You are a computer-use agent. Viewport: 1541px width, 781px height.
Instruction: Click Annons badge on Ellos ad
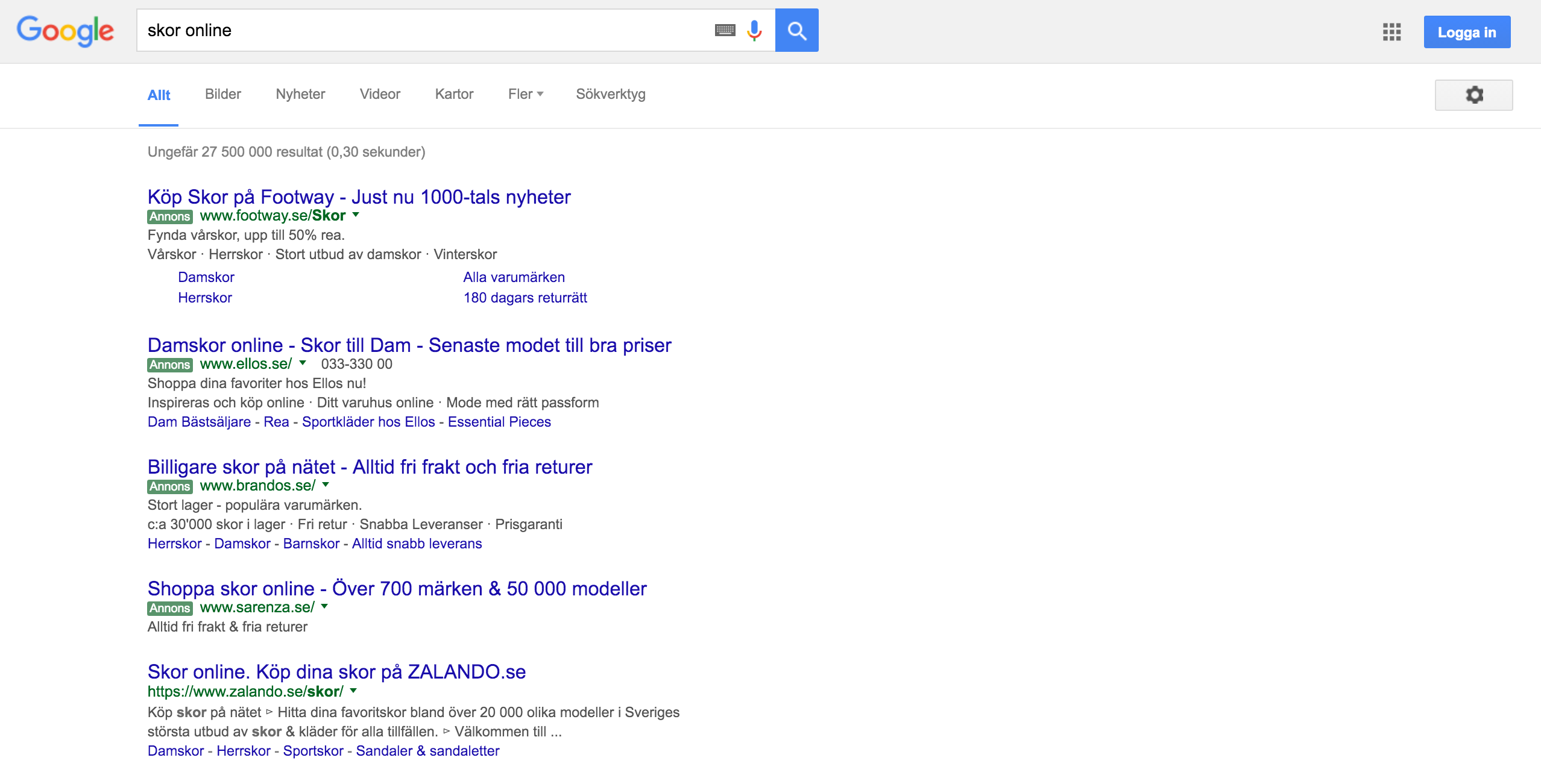[170, 365]
